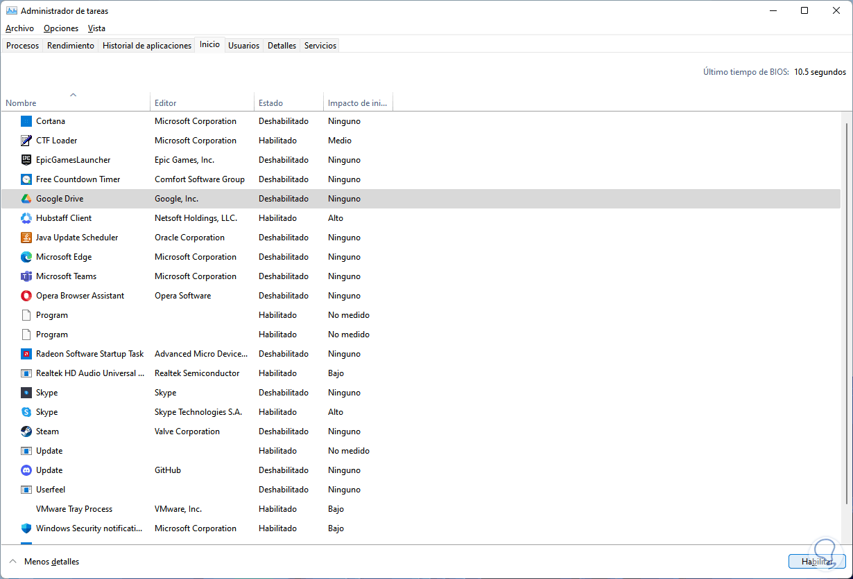The image size is (853, 579).
Task: Select the EpicGamesLauncher icon
Action: click(26, 160)
